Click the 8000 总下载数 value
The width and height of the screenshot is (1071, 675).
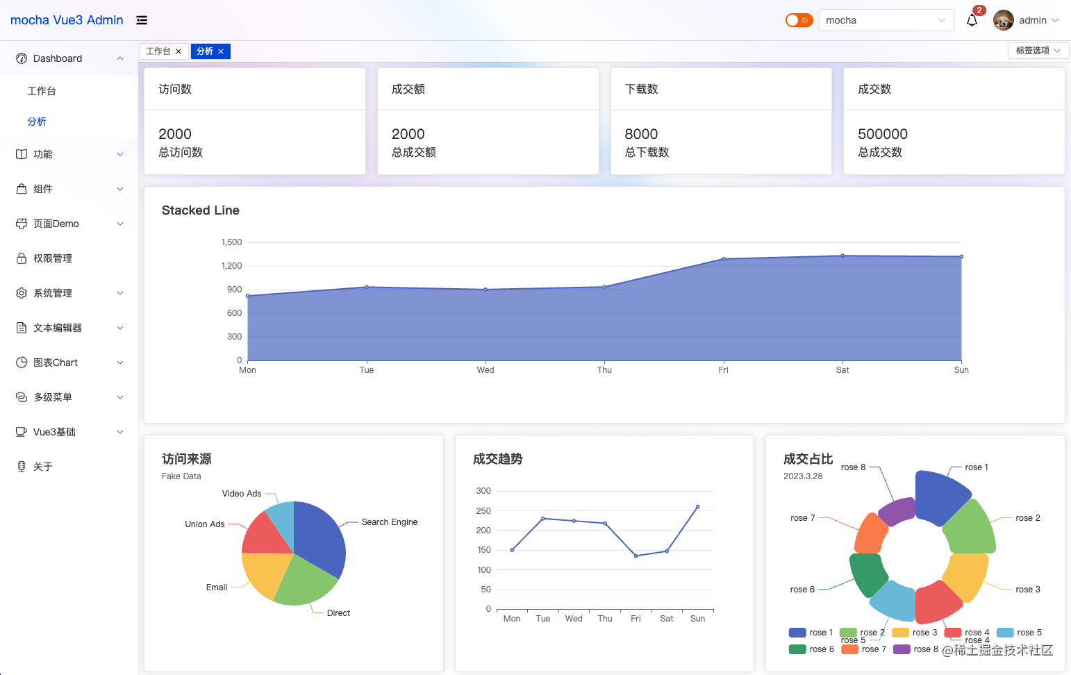tap(641, 134)
